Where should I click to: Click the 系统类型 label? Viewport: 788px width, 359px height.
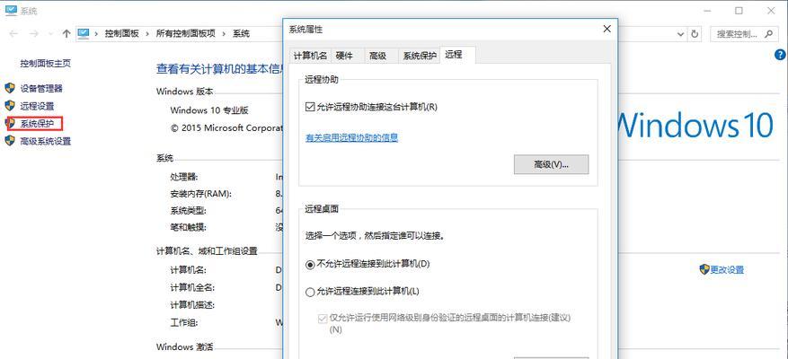(188, 210)
